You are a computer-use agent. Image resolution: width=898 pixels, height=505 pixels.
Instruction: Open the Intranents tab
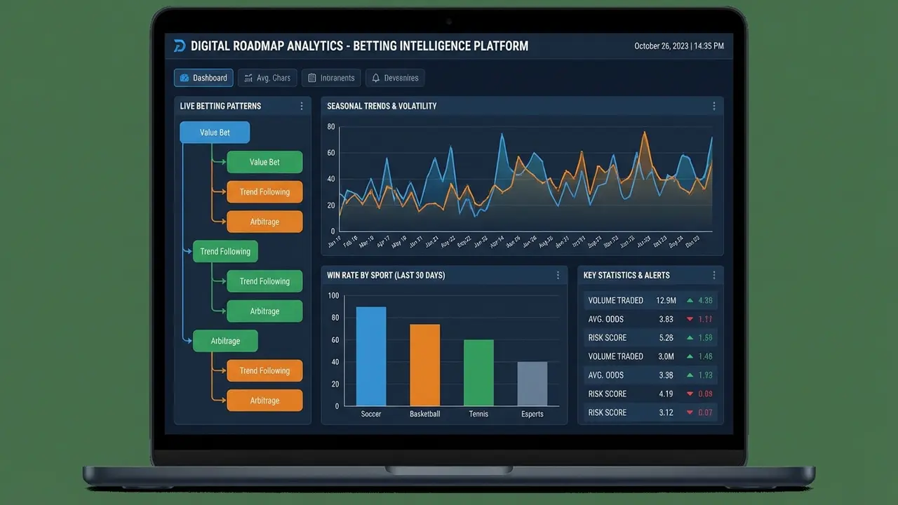[331, 78]
